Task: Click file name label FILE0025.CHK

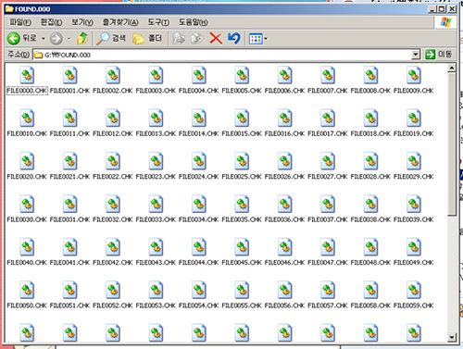Action: [x=242, y=177]
